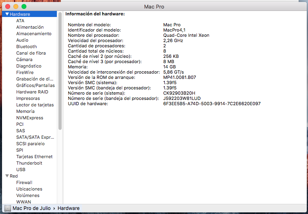Click the tray serial J592203W81LUD
The image size is (308, 214).
pyautogui.click(x=182, y=98)
